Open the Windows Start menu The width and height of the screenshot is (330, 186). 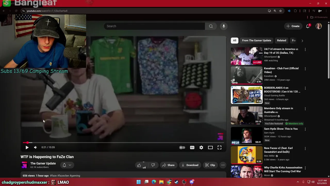point(139,182)
